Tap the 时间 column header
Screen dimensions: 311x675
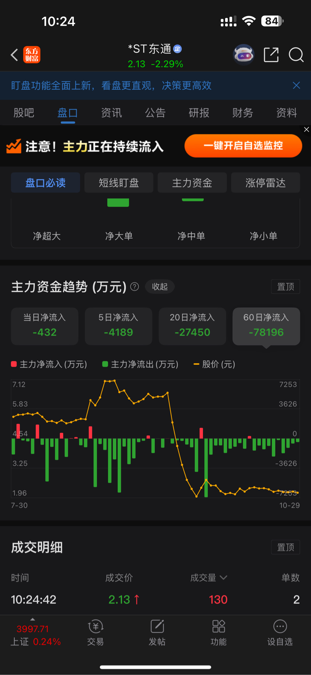(x=20, y=578)
